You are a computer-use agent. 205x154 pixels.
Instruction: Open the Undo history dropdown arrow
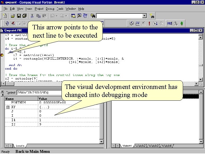[x=57, y=16]
